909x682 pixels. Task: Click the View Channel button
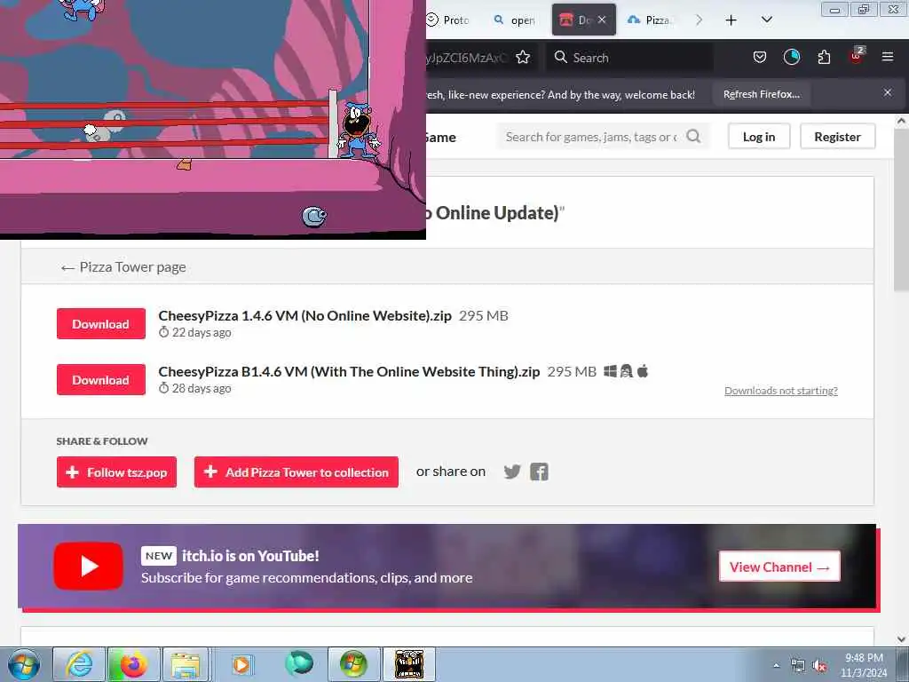(779, 567)
